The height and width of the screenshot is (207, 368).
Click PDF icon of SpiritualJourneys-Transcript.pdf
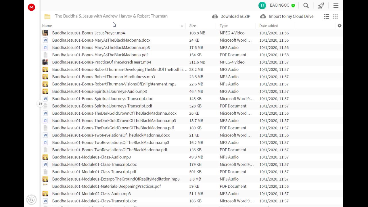tap(45, 106)
